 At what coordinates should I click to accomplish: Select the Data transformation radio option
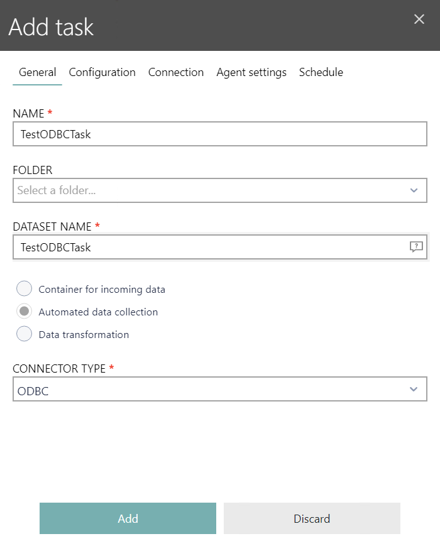[x=25, y=334]
